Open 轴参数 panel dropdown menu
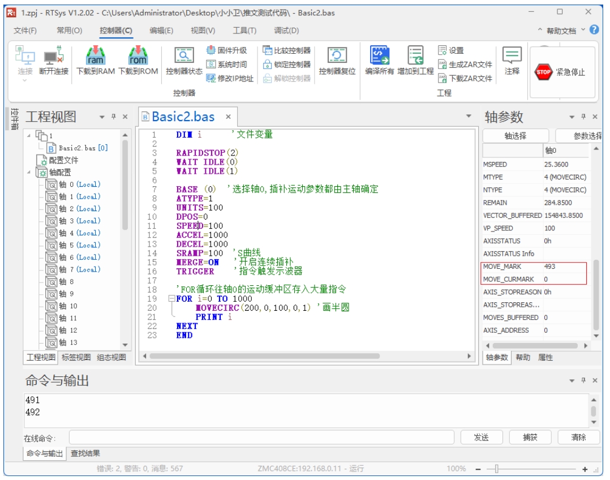Viewport: 610px width, 480px height. 572,117
